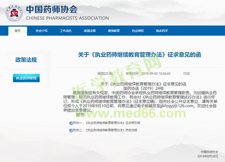Click the 政策法规 sidebar heading
Viewport: 225px width, 162px height.
26,60
